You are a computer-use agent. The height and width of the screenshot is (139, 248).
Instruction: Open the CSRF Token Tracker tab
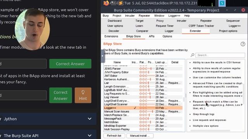point(201,26)
